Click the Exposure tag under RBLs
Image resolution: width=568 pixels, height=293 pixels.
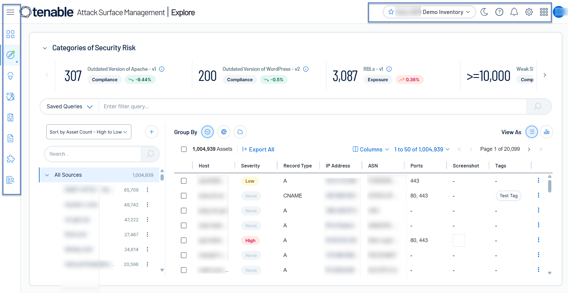pyautogui.click(x=378, y=80)
